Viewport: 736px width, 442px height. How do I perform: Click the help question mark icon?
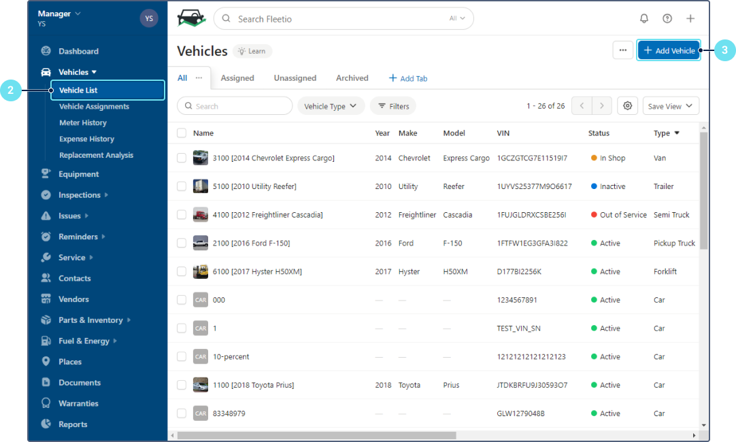(667, 19)
